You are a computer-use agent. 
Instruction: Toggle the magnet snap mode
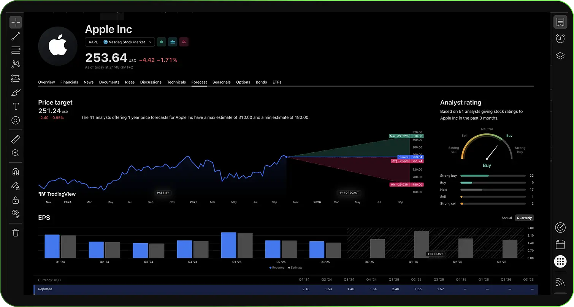coord(16,172)
